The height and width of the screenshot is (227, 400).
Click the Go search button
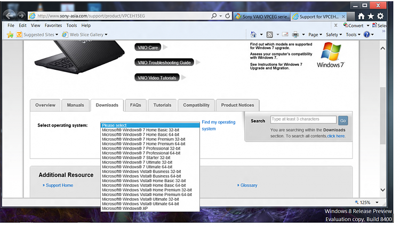tap(343, 121)
